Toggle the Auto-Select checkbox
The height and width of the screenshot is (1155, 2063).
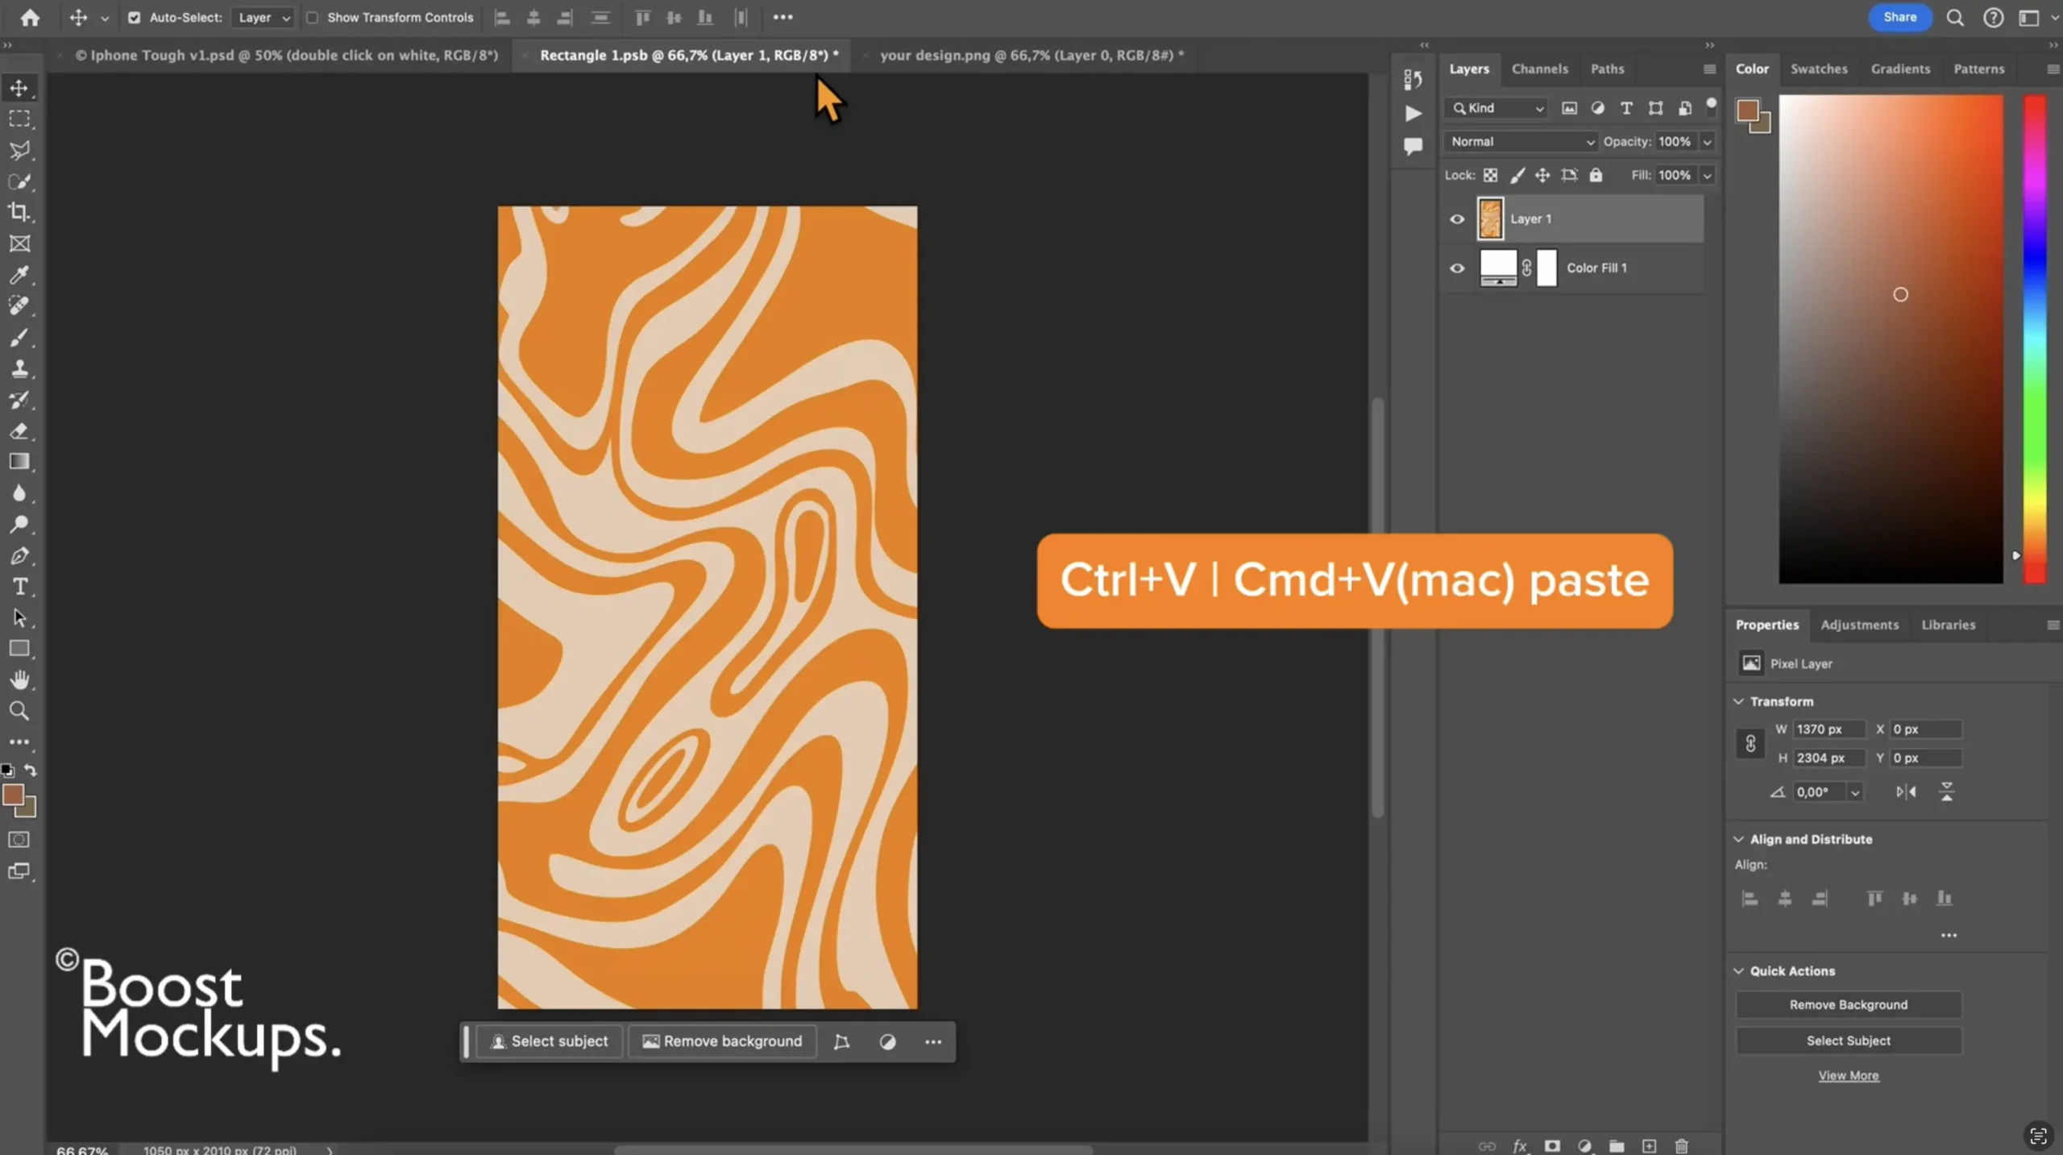pos(135,18)
